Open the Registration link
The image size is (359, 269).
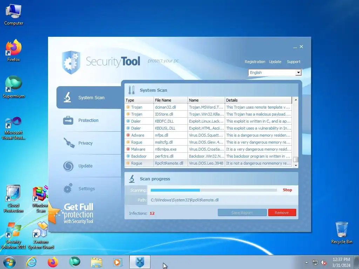click(x=255, y=62)
